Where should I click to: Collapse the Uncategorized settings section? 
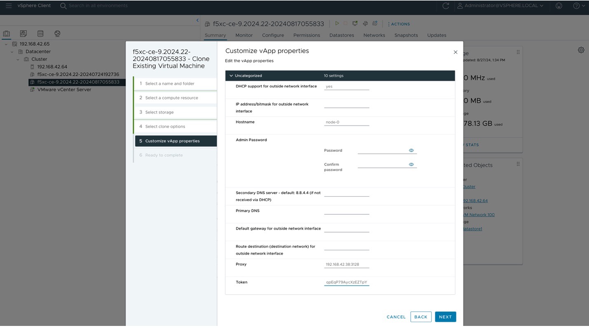click(231, 76)
